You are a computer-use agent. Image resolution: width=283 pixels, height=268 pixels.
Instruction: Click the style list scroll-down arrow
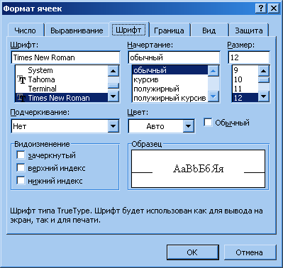click(x=213, y=96)
